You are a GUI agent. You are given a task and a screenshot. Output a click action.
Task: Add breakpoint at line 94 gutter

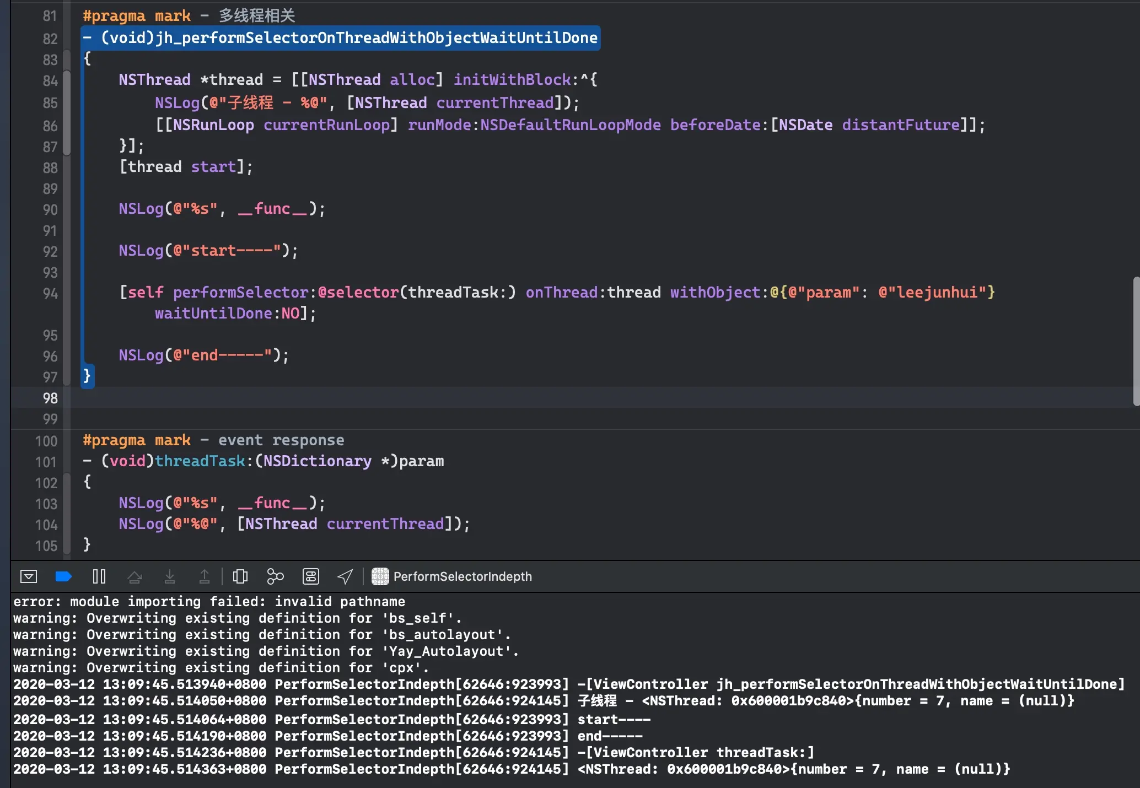pyautogui.click(x=50, y=293)
